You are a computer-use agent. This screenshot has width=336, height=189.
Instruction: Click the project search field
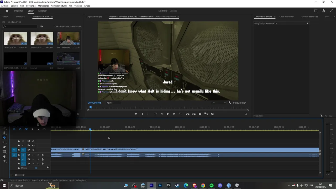(x=20, y=27)
